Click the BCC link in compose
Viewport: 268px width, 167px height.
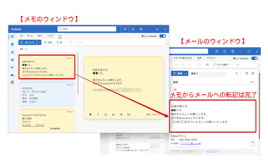252,82
